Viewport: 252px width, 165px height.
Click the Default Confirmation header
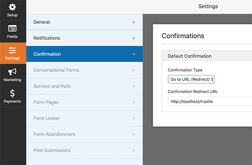207,56
